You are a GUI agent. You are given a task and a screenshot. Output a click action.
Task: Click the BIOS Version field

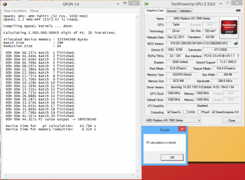[x=199, y=43]
